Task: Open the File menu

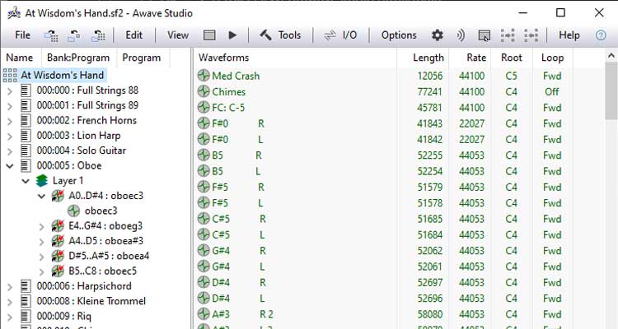Action: click(x=22, y=35)
